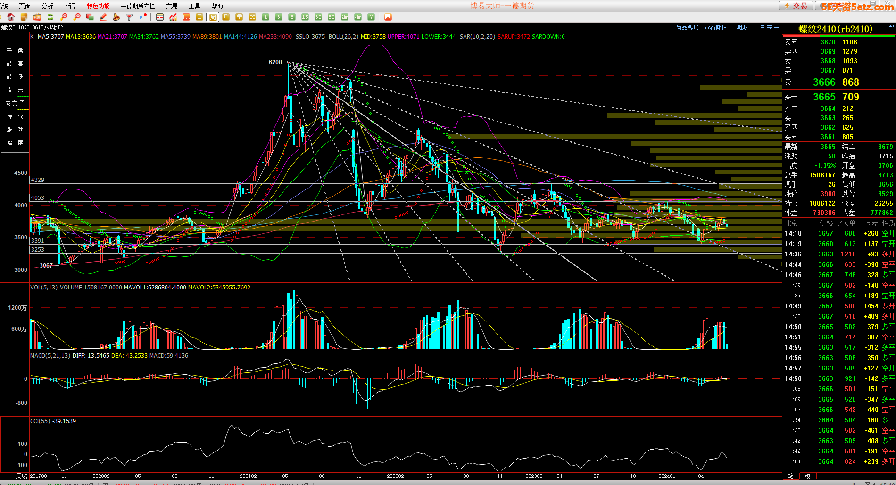Switch to the 权 options tab
The width and height of the screenshot is (896, 485).
tap(807, 476)
